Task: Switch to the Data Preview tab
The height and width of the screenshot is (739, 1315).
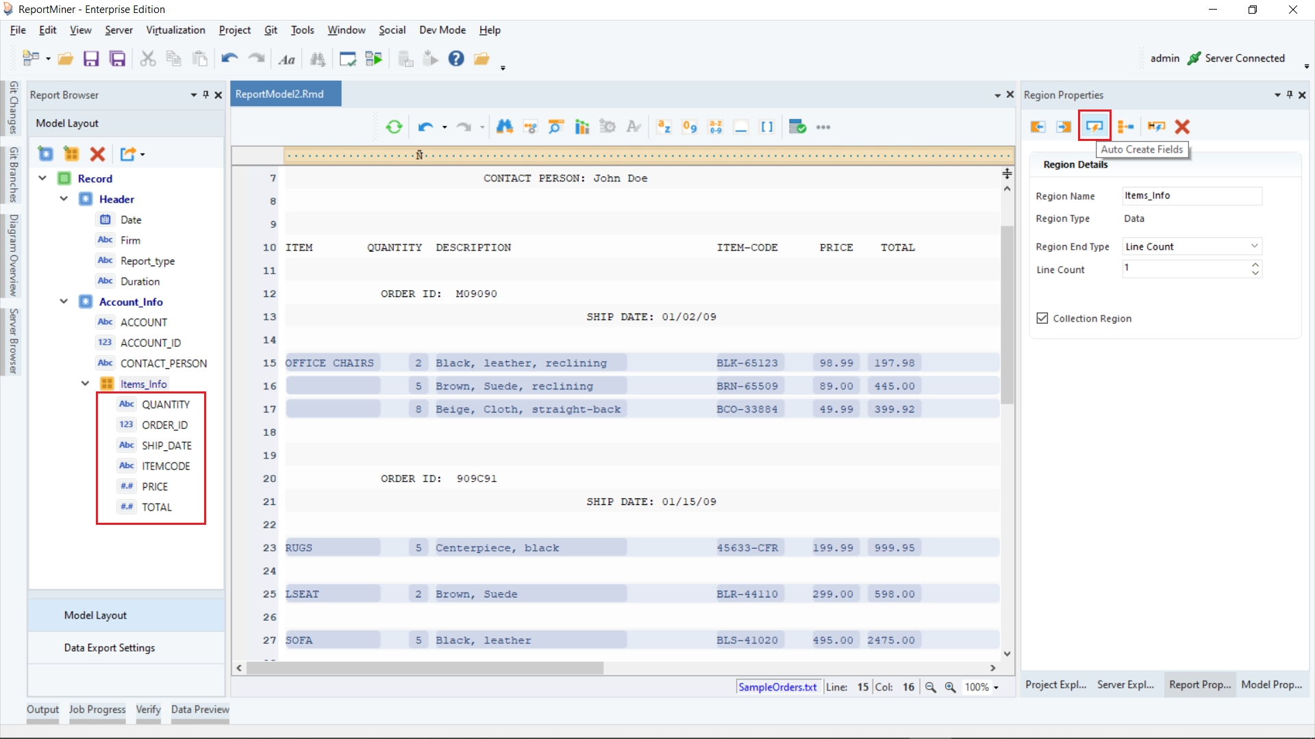Action: point(200,710)
